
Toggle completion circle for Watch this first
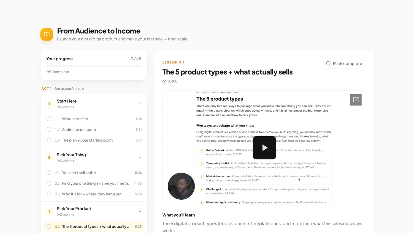coord(49,119)
